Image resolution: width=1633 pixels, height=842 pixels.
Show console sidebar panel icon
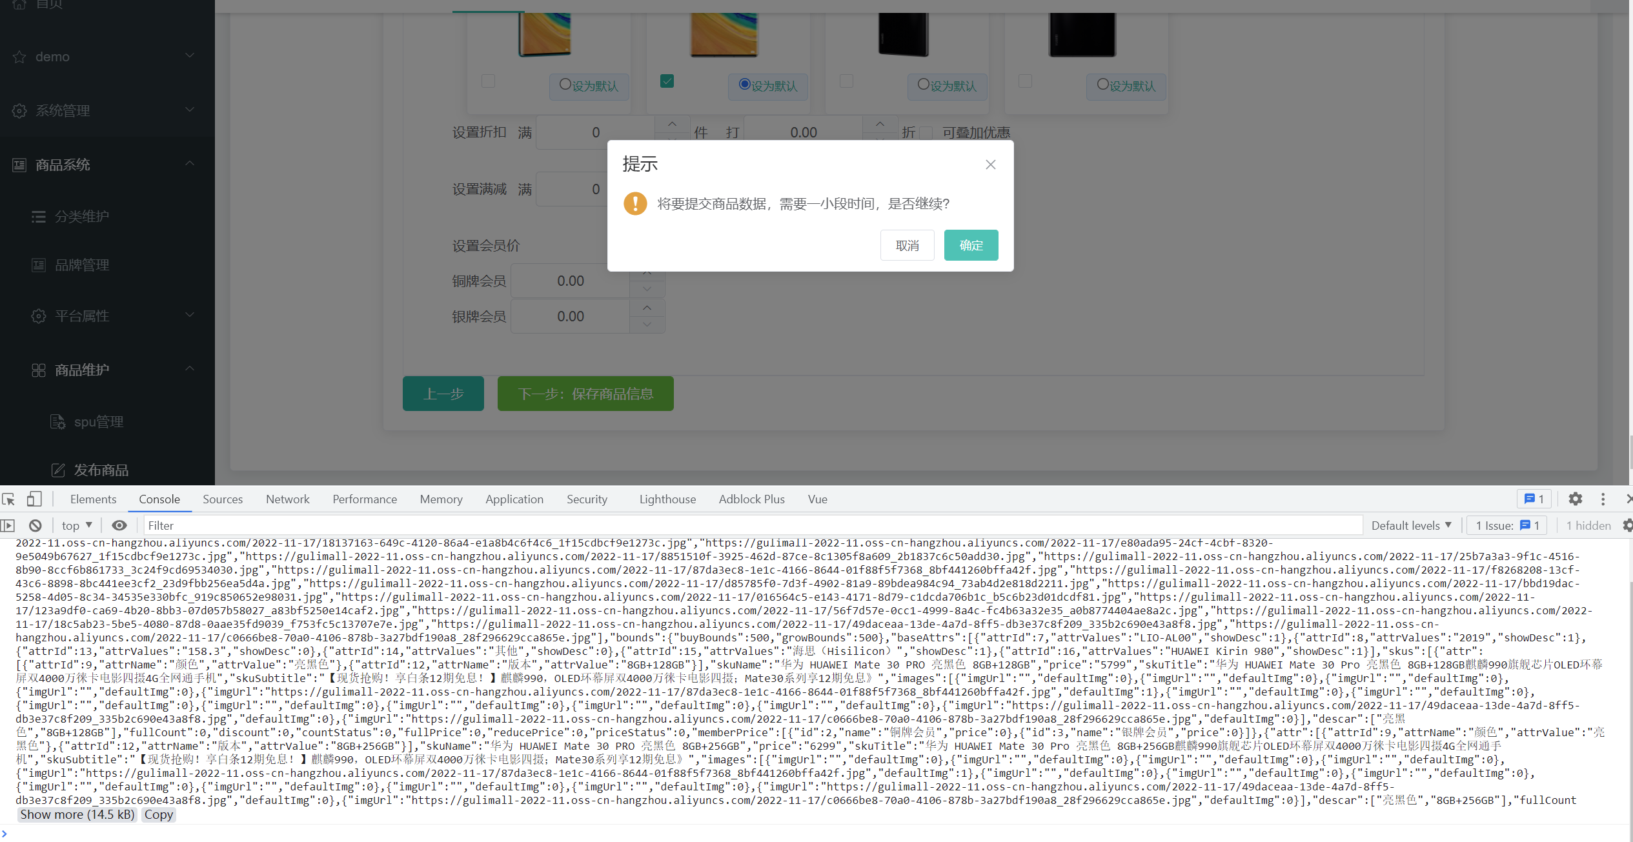point(8,526)
